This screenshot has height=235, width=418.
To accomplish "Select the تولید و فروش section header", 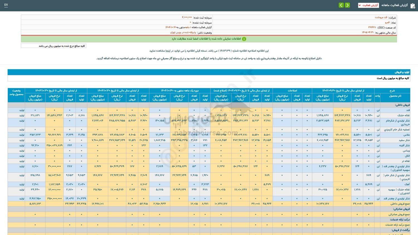I will [x=402, y=72].
